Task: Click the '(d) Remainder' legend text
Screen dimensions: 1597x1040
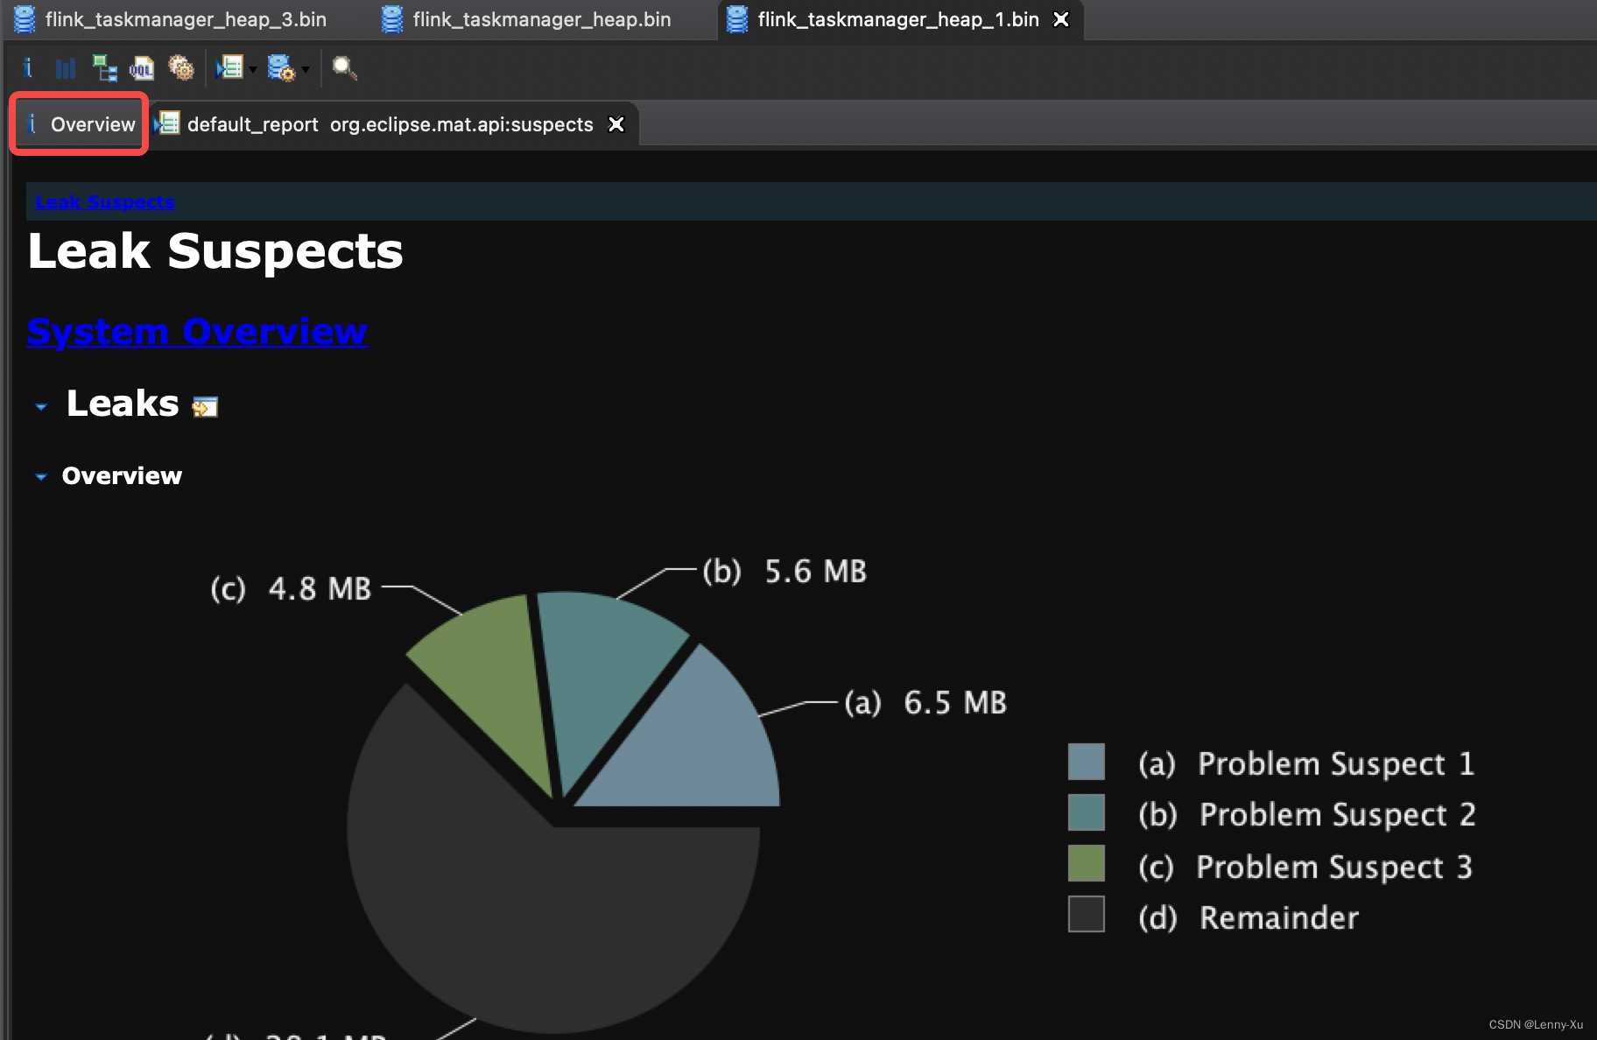Action: coord(1249,918)
